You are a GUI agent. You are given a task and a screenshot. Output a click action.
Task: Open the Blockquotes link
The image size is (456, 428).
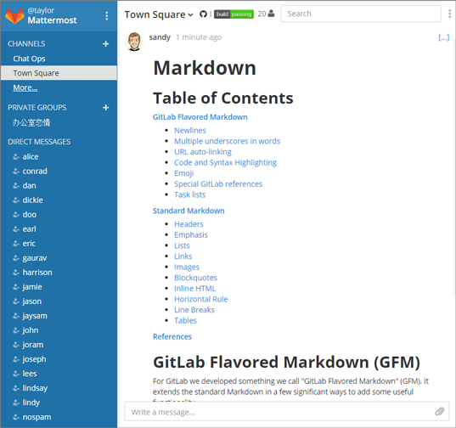[x=195, y=278]
